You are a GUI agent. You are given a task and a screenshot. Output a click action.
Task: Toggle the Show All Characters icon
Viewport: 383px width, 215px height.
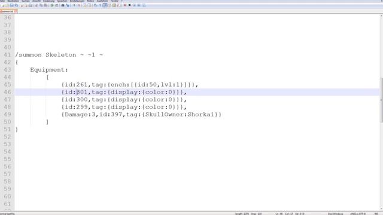point(100,5)
